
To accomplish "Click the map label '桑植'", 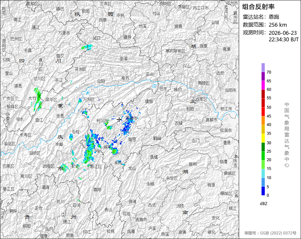I will 154,157.
